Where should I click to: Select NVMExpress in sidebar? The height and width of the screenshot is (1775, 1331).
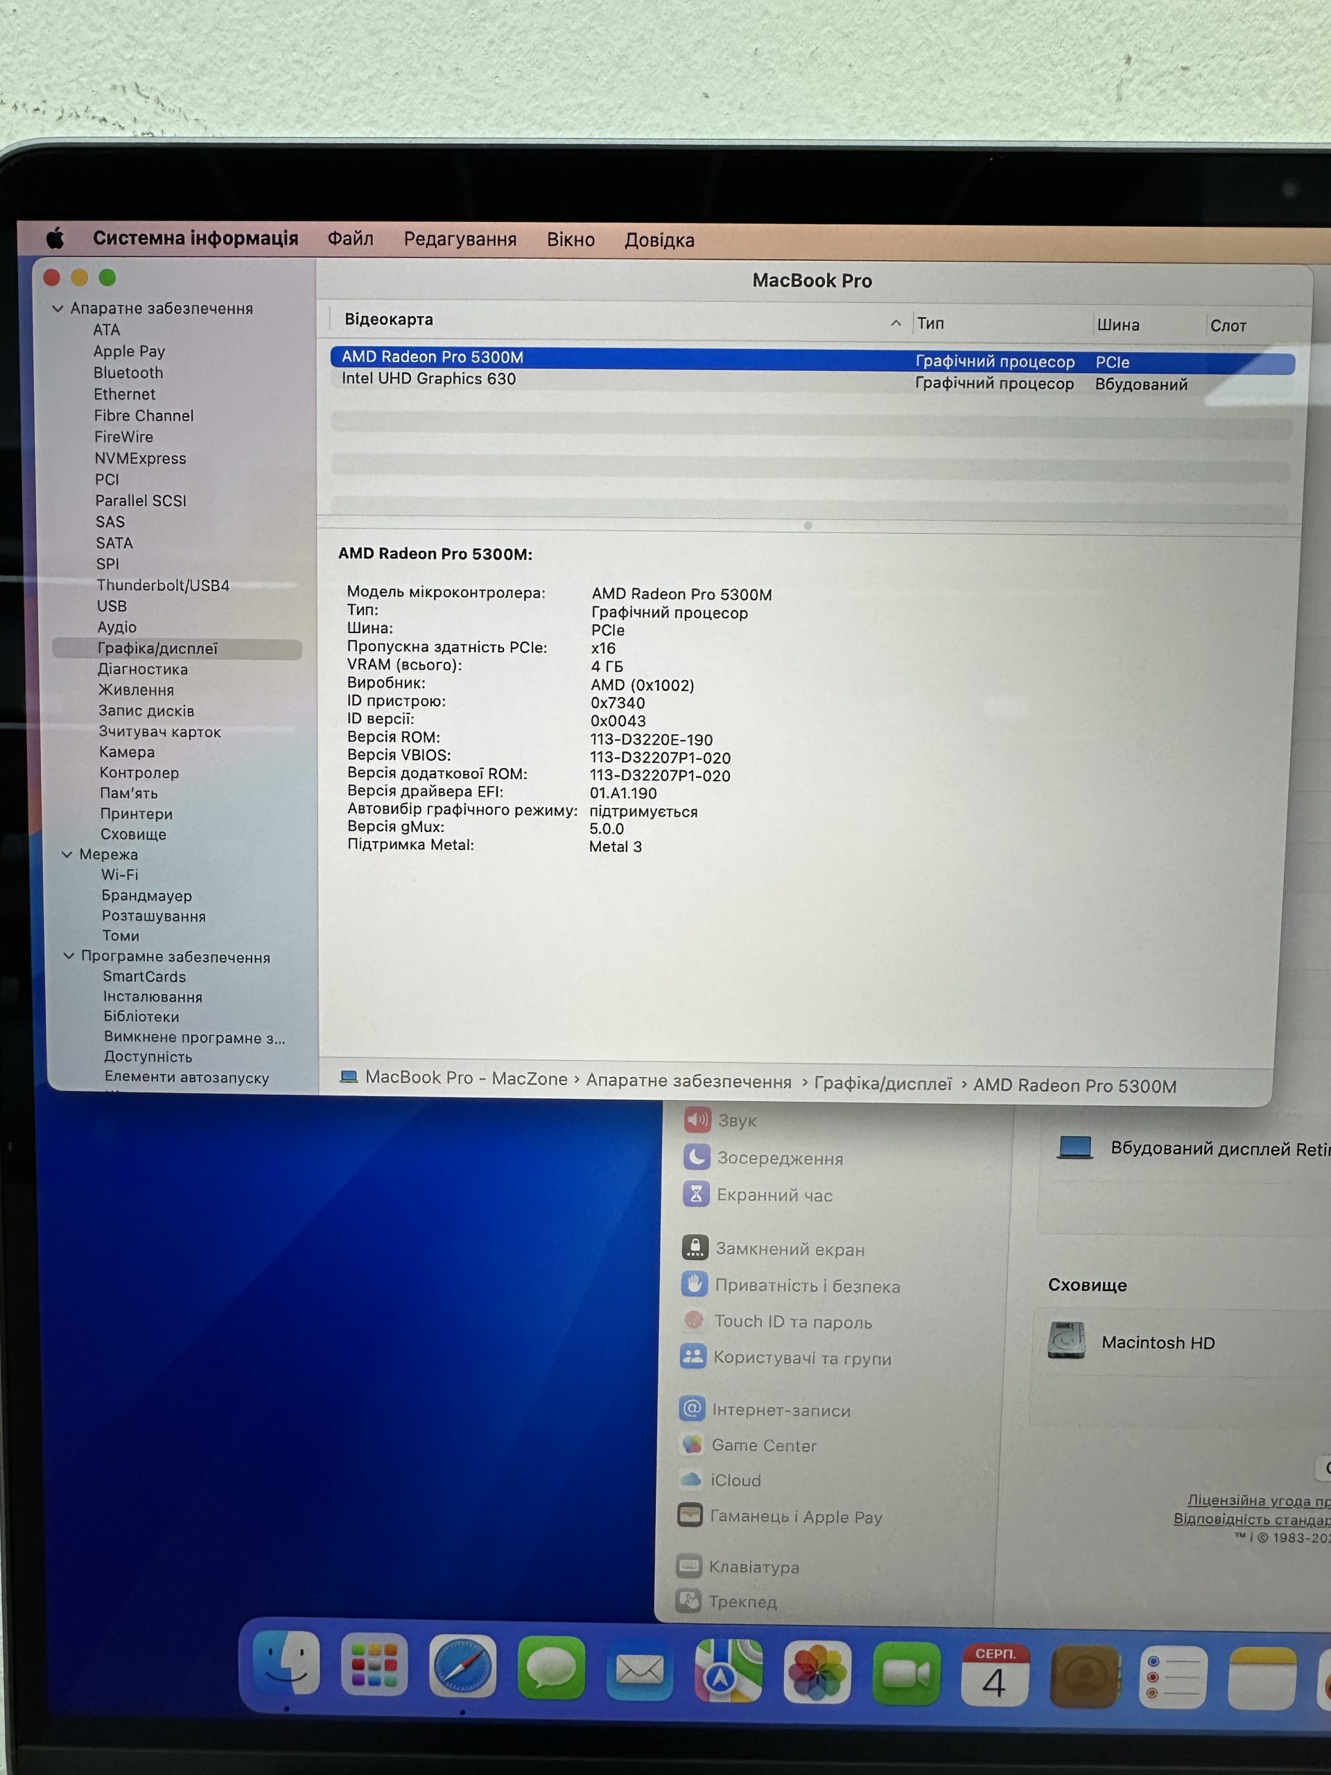tap(141, 458)
